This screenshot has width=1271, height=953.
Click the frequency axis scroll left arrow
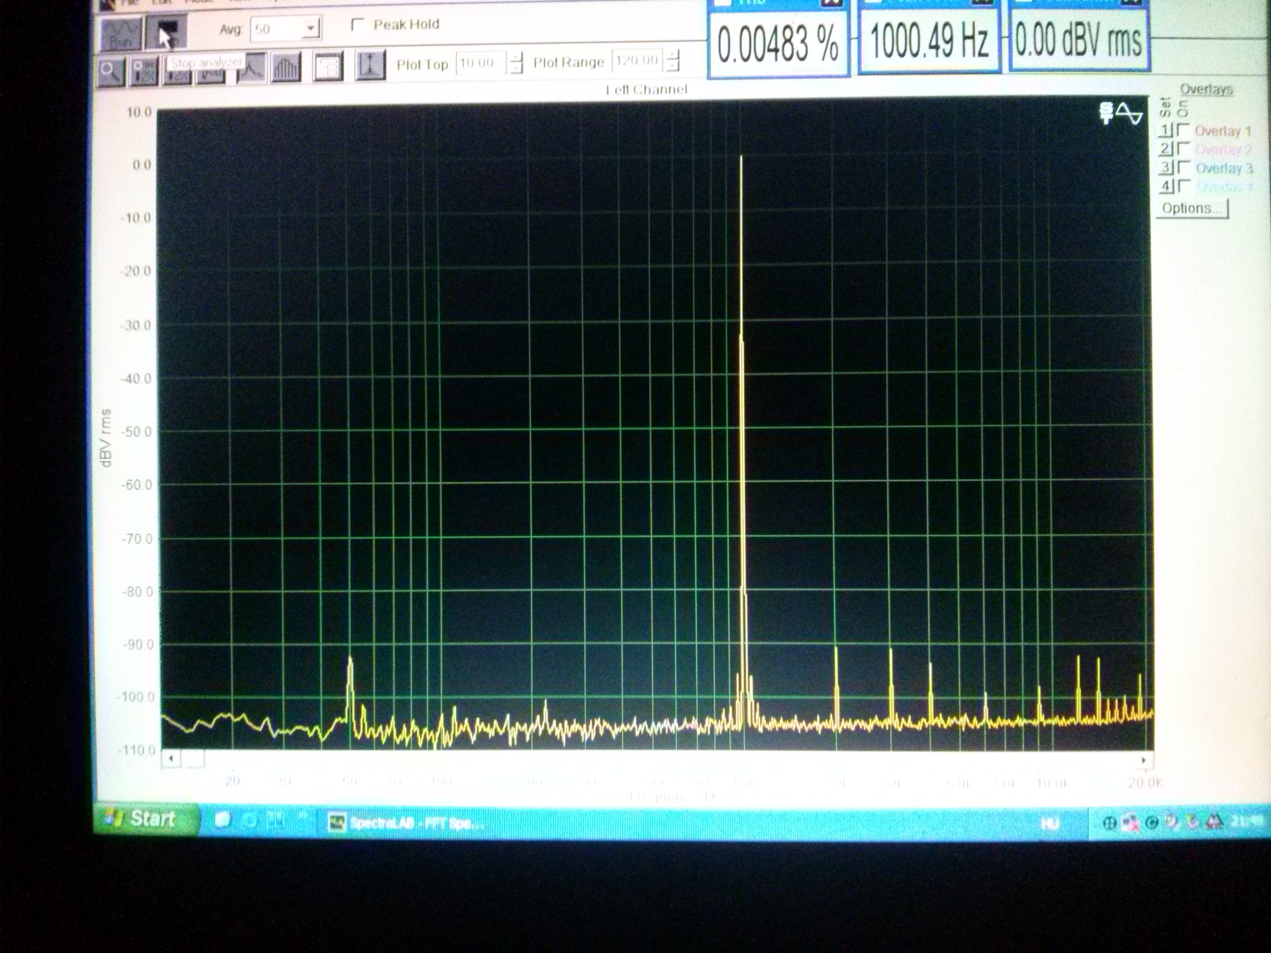click(171, 758)
